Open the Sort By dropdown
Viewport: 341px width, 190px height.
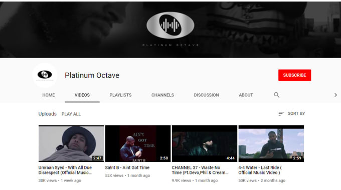tap(292, 113)
